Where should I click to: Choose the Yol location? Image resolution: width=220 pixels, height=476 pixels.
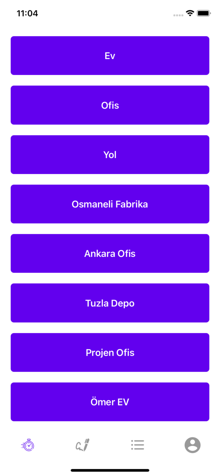tap(110, 155)
